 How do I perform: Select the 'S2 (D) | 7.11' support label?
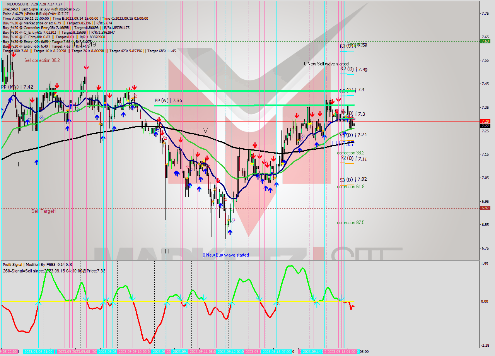pyautogui.click(x=354, y=159)
